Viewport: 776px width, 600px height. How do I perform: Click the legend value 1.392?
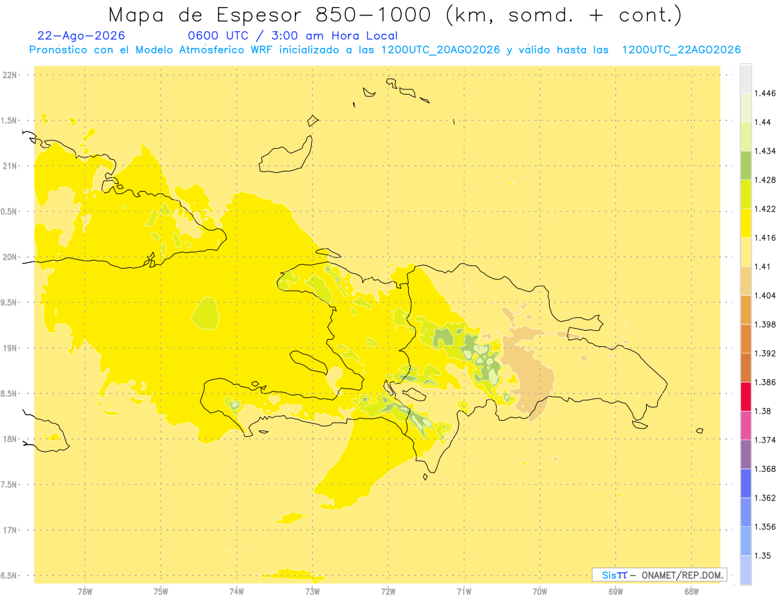coord(766,353)
